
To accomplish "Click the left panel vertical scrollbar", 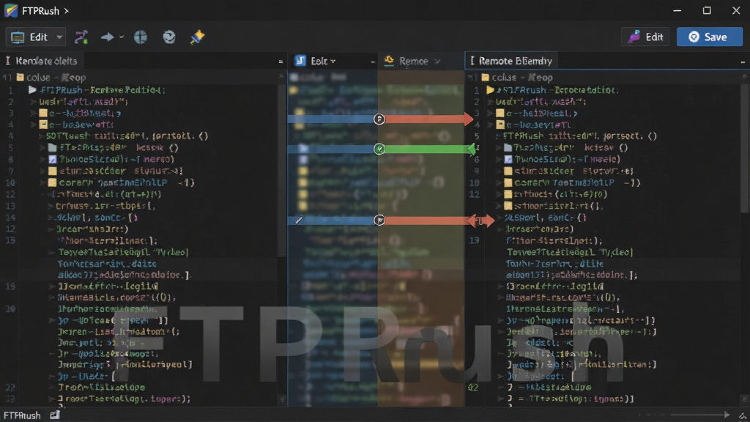I will (x=282, y=170).
